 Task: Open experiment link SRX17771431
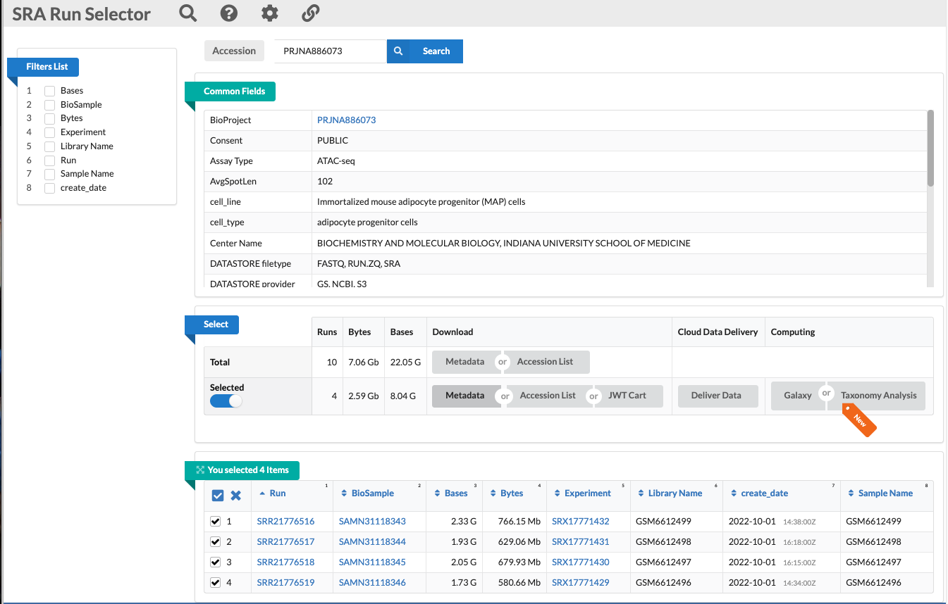[580, 542]
